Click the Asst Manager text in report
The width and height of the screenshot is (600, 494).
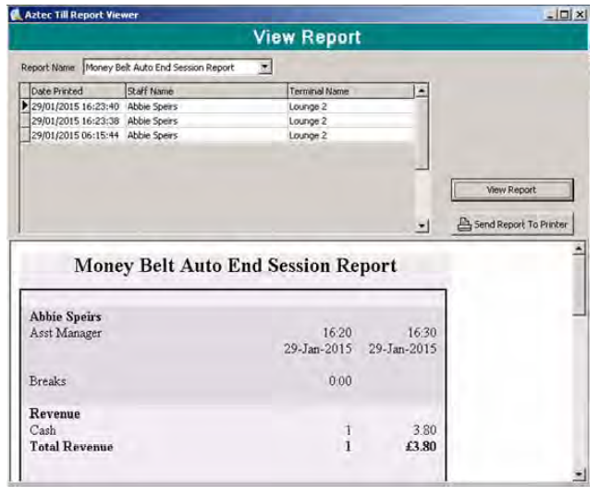[66, 333]
